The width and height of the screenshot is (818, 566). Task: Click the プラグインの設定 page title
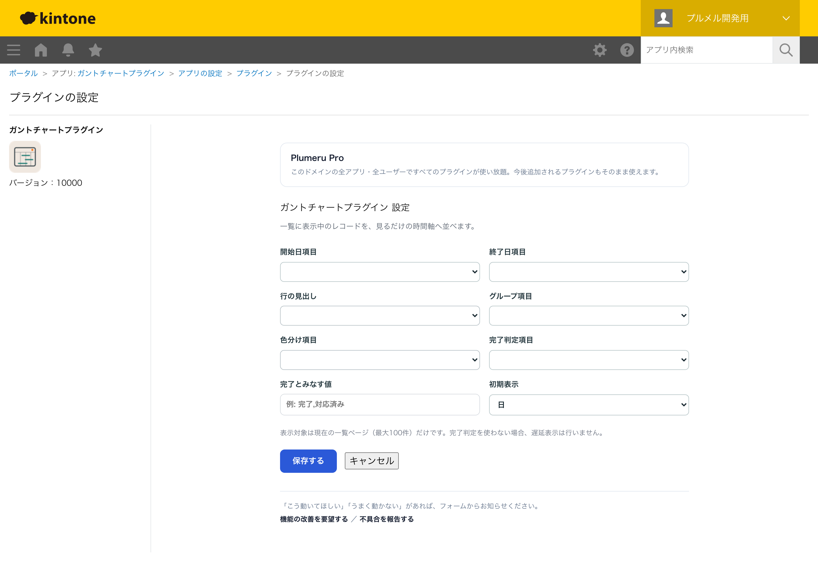coord(54,97)
